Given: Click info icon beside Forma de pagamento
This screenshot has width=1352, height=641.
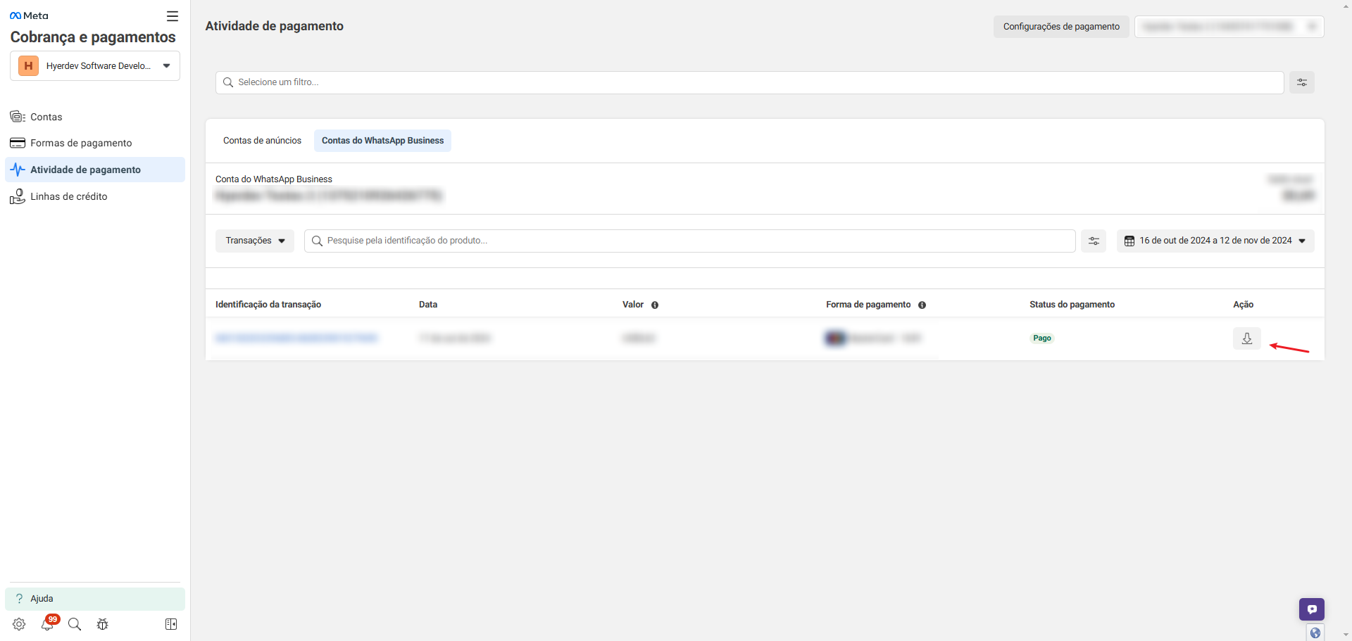Looking at the screenshot, I should point(922,305).
